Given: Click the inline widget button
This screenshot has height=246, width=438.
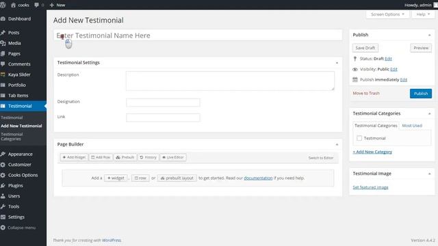Looking at the screenshot, I should pos(116,178).
